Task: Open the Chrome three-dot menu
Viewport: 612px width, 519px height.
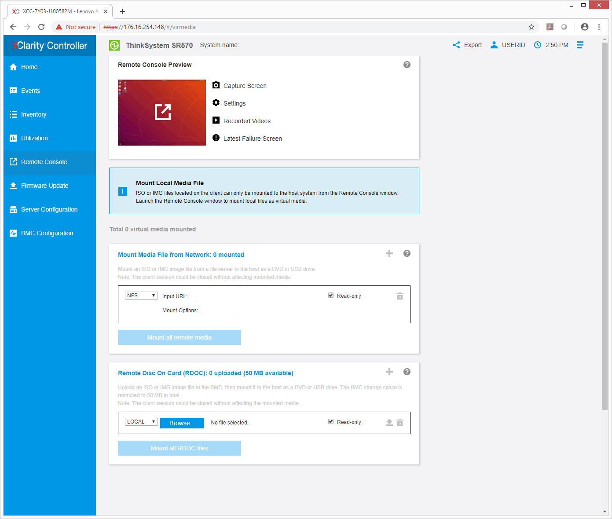Action: coord(599,27)
